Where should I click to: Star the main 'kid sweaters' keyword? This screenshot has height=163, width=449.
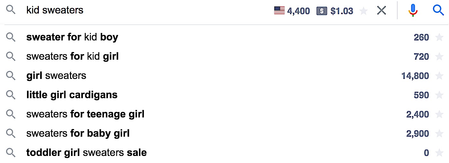point(364,11)
